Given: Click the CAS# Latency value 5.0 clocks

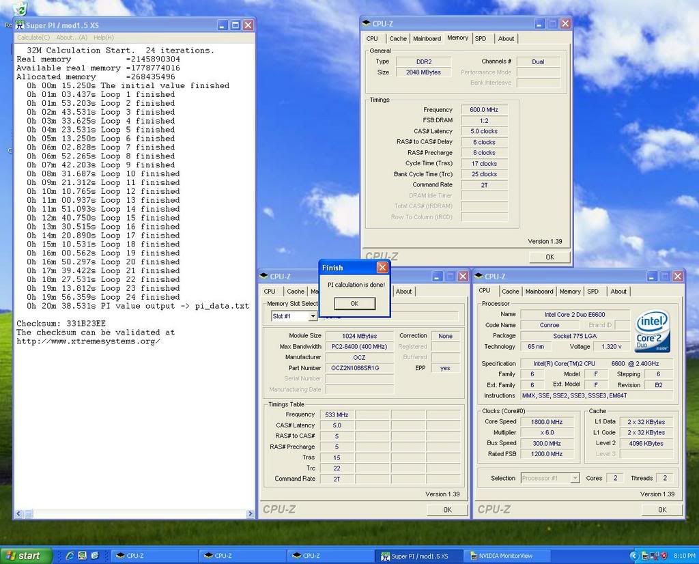Looking at the screenshot, I should tap(484, 132).
